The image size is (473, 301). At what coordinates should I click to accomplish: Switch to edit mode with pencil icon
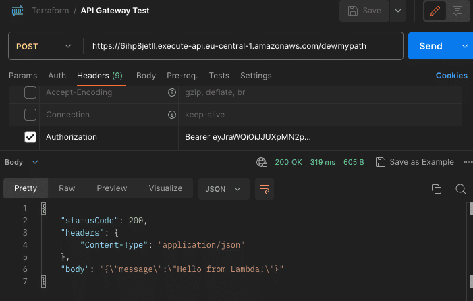(x=435, y=11)
